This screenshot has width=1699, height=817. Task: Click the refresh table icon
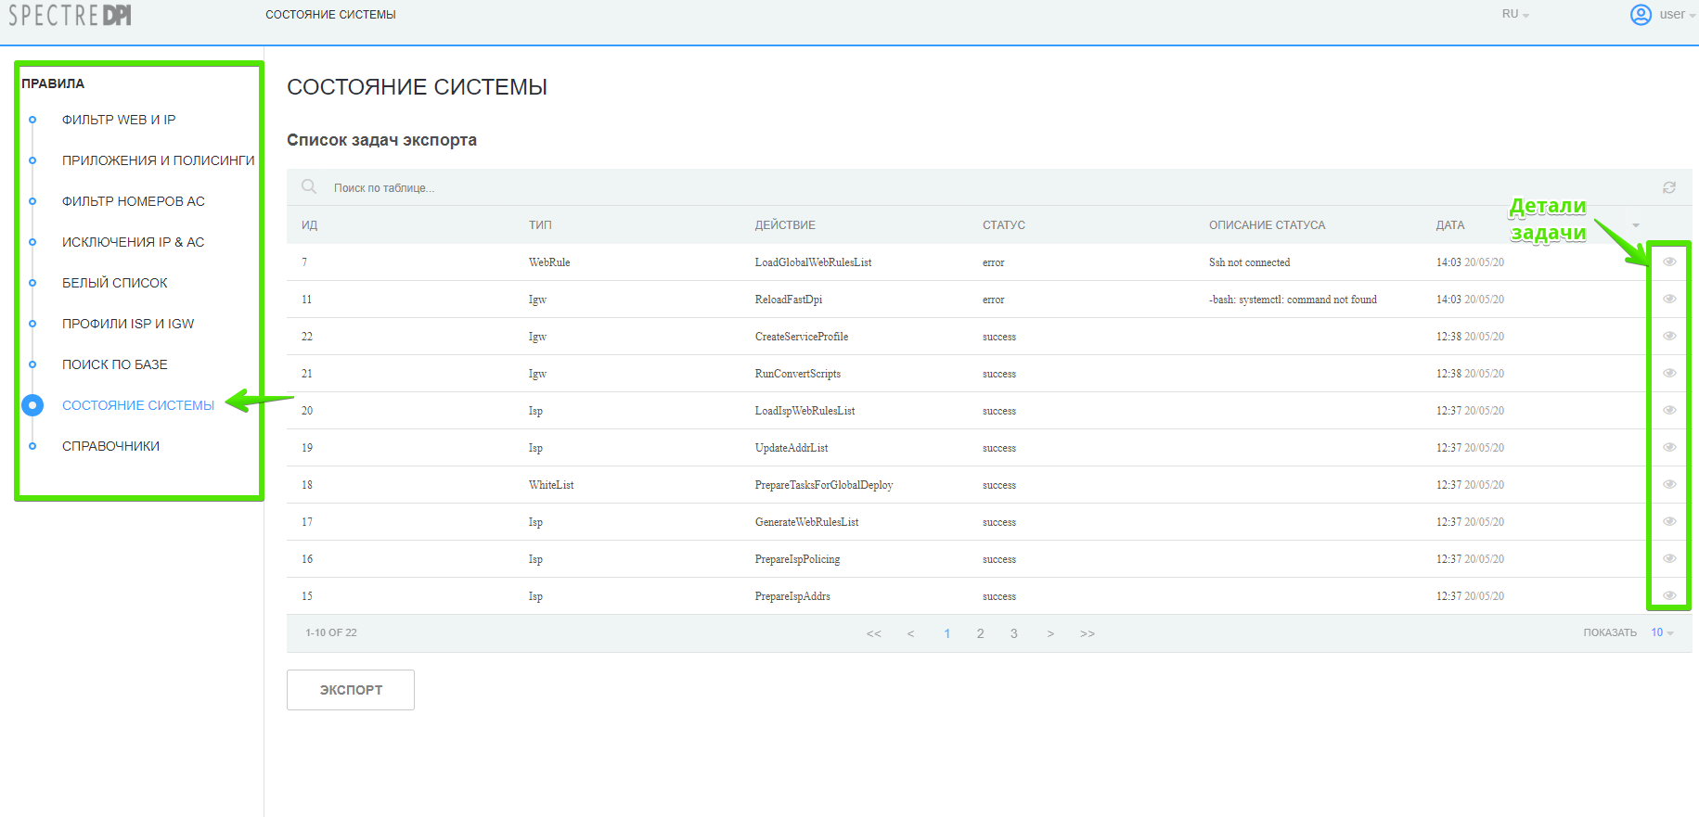tap(1668, 187)
